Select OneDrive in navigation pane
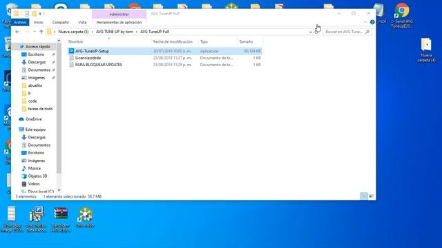The image size is (442, 248). pos(33,119)
